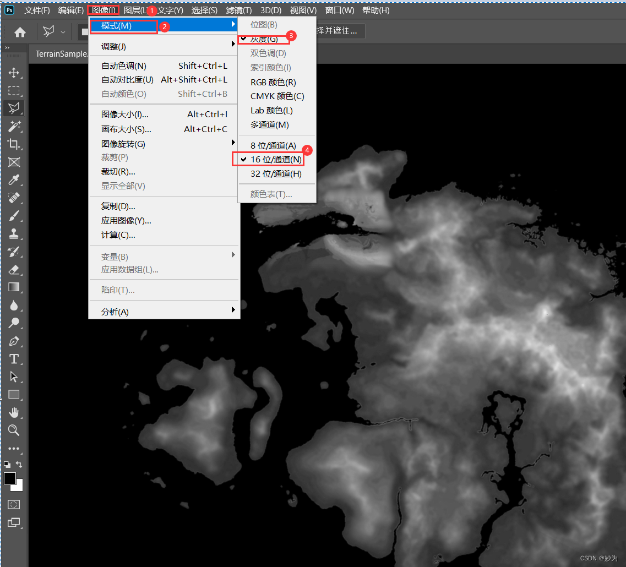Open the 窗口(W) menu
This screenshot has width=626, height=567.
click(339, 10)
